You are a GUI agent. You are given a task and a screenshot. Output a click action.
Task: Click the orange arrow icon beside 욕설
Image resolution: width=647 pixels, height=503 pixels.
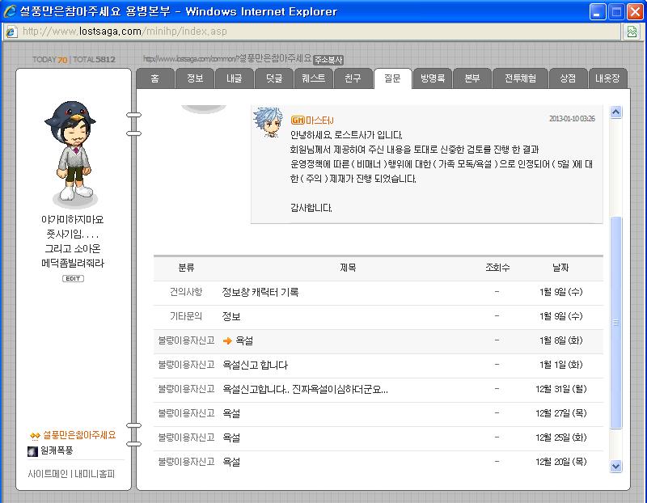(x=227, y=340)
